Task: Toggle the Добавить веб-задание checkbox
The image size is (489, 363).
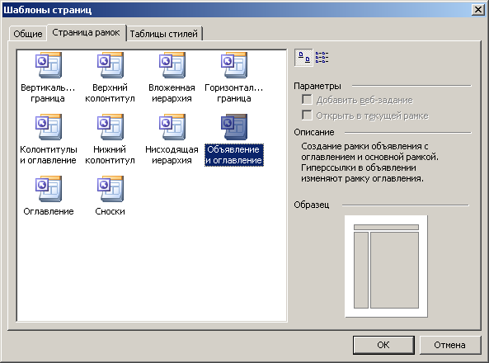Action: [x=307, y=100]
